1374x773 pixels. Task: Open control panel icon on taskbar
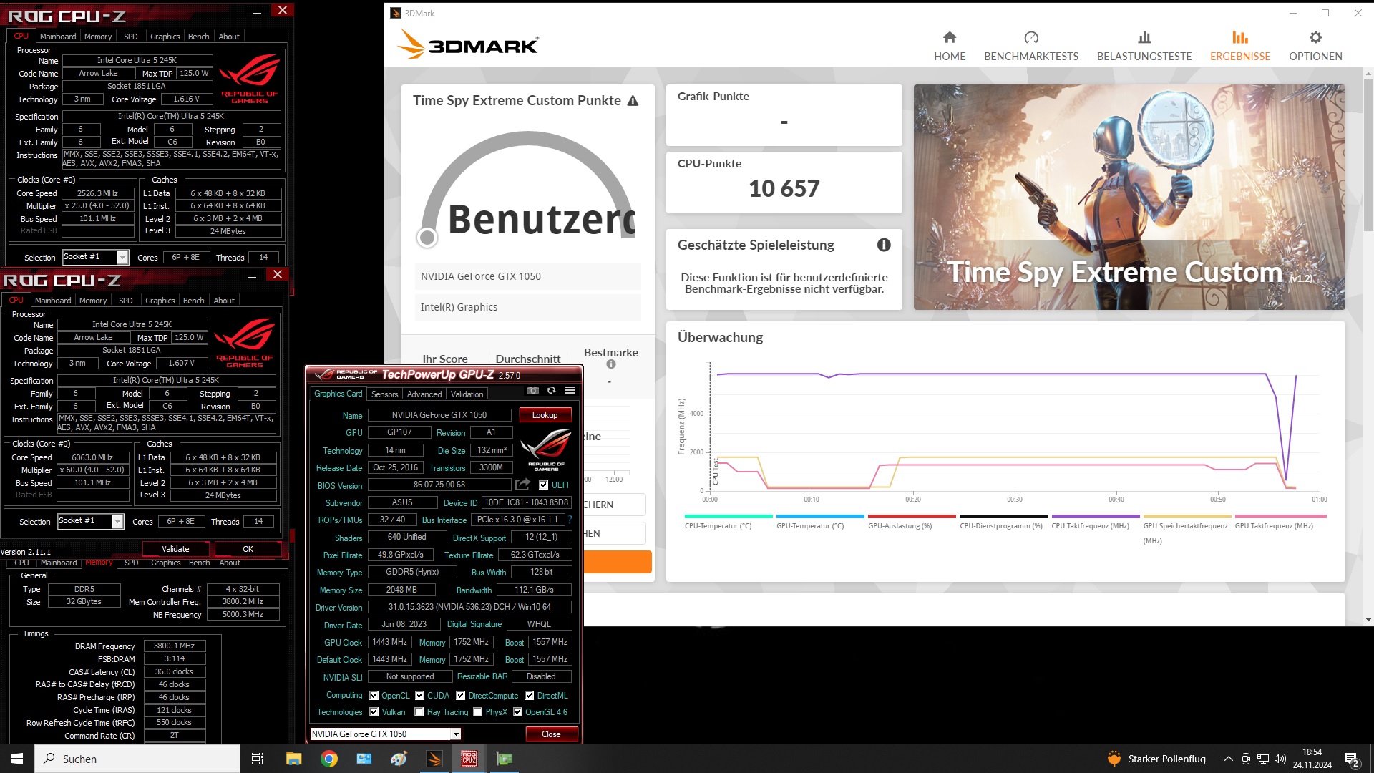tap(364, 759)
